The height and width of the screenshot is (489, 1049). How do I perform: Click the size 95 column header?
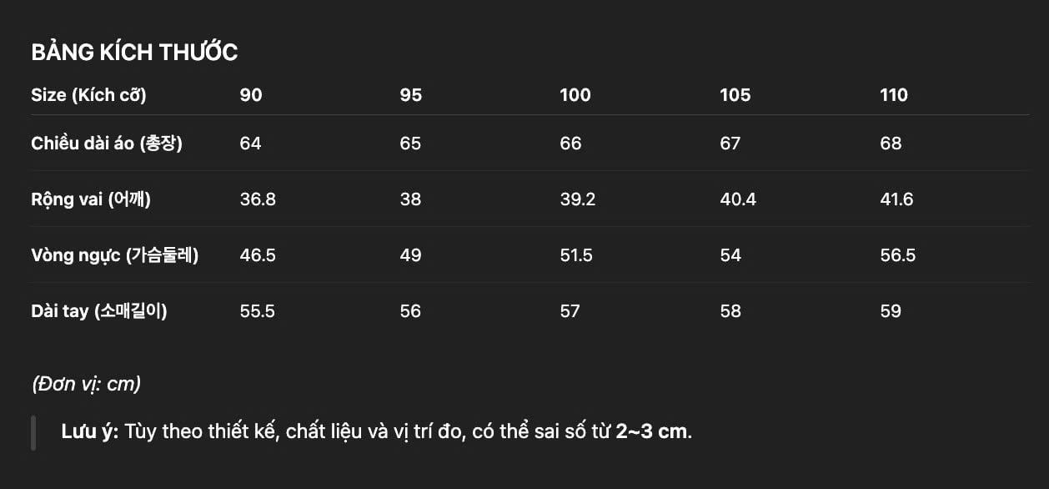tap(411, 95)
